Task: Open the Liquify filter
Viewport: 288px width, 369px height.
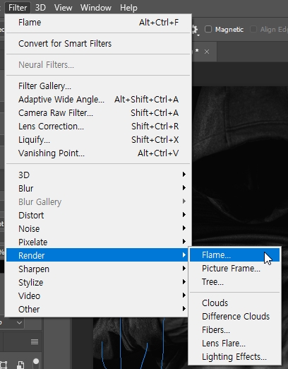Action: (98, 140)
